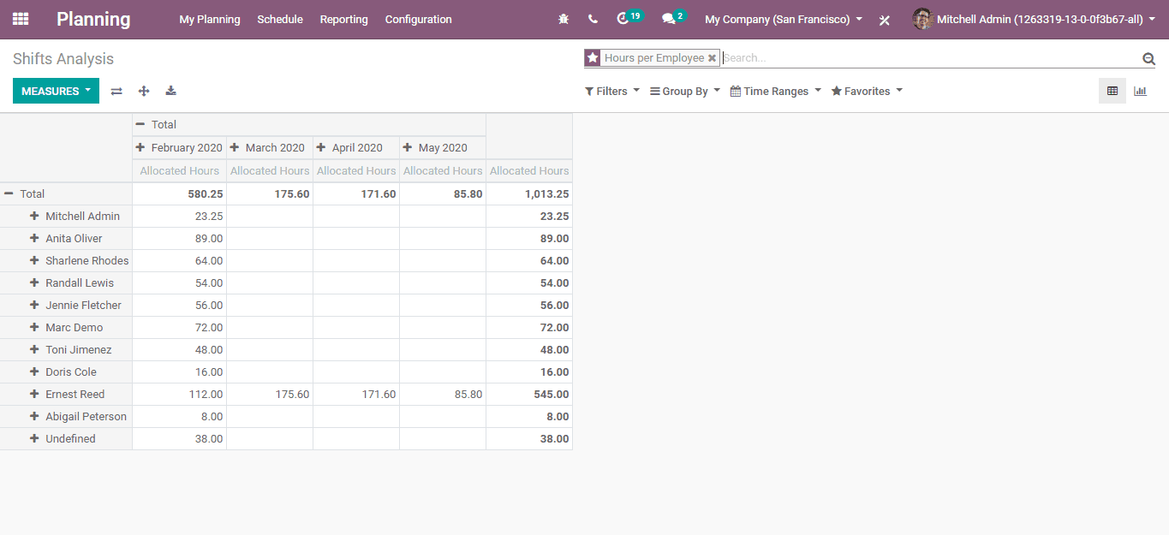Click Ernest Reed's 175.60 March cell
Image resolution: width=1169 pixels, height=535 pixels.
tap(269, 394)
